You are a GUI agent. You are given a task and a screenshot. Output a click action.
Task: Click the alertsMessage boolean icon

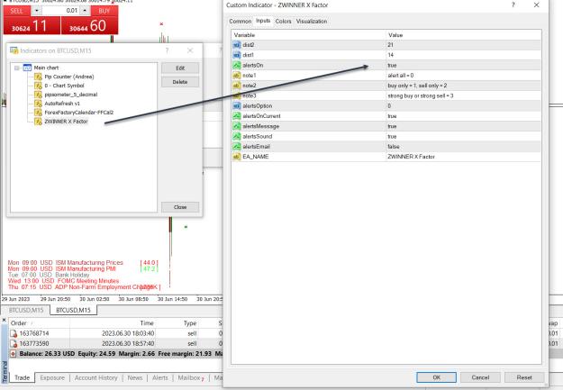237,126
